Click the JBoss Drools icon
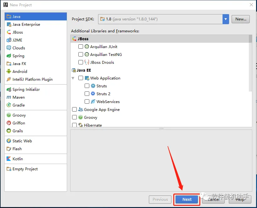Viewport: 257px width, 208px height. coord(87,62)
